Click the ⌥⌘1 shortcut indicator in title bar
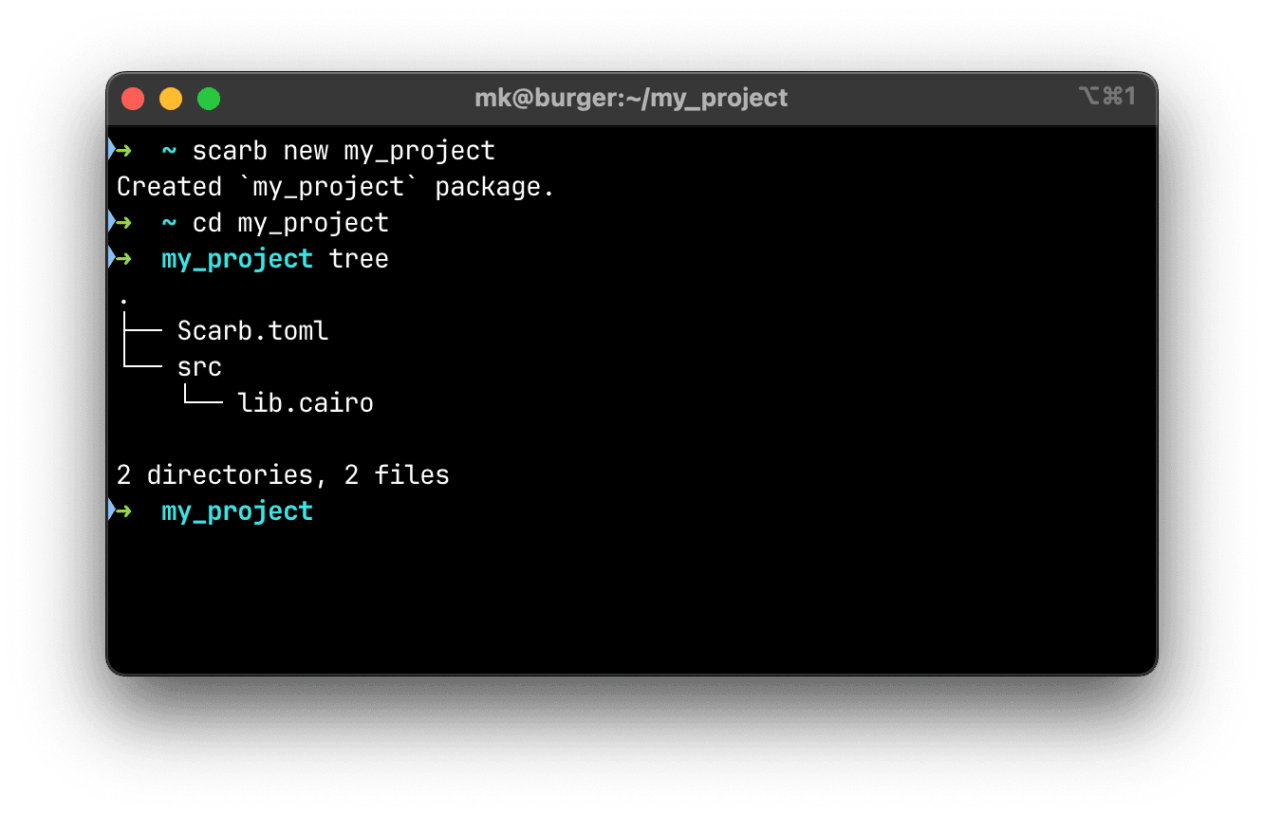 click(1106, 97)
